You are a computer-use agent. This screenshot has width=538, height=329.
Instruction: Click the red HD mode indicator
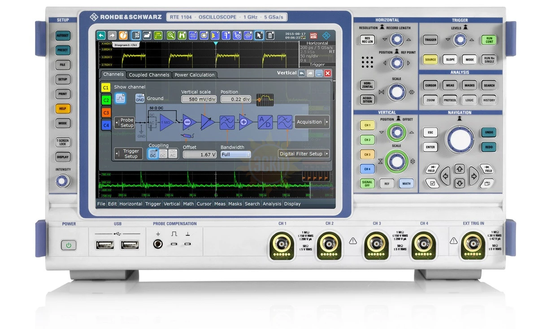(x=313, y=35)
